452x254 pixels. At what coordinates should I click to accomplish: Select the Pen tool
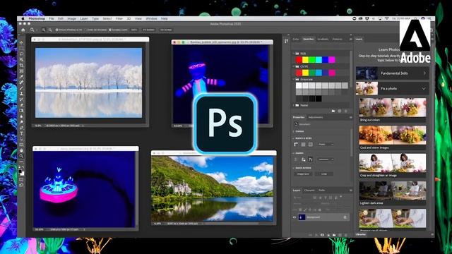21,128
